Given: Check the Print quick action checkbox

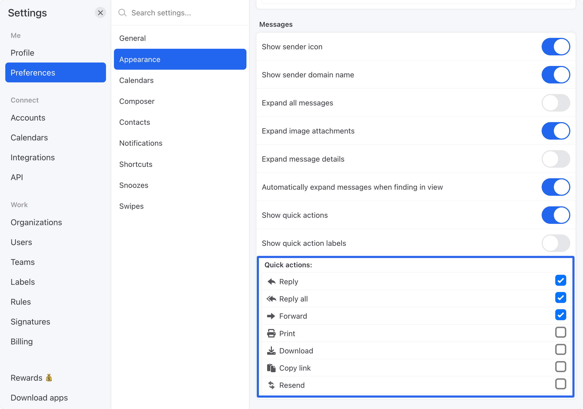Looking at the screenshot, I should pos(560,332).
